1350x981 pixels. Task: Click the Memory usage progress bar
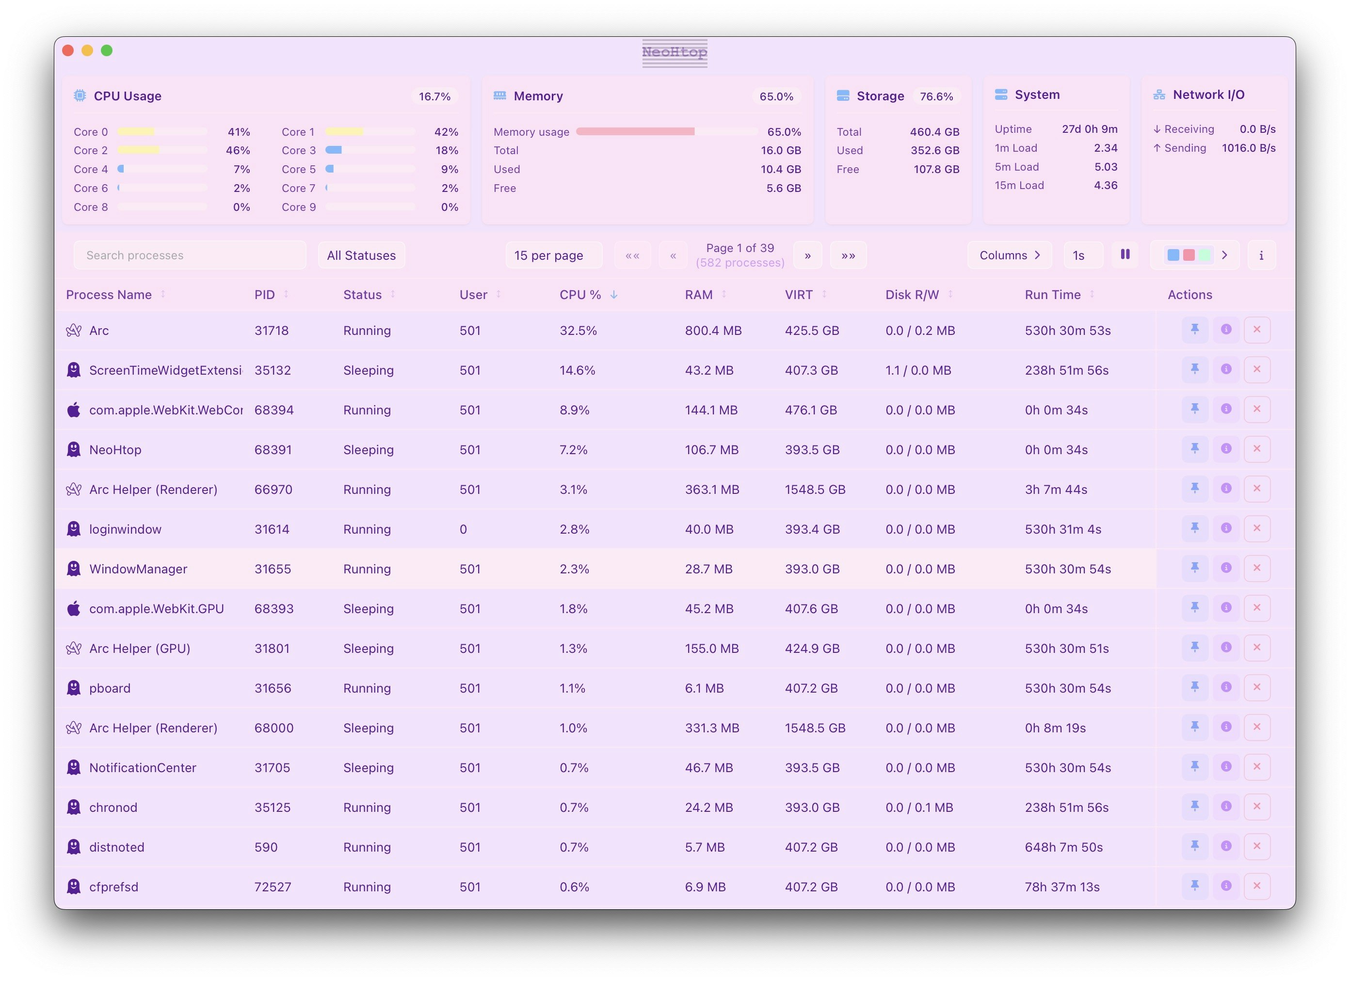(x=667, y=131)
